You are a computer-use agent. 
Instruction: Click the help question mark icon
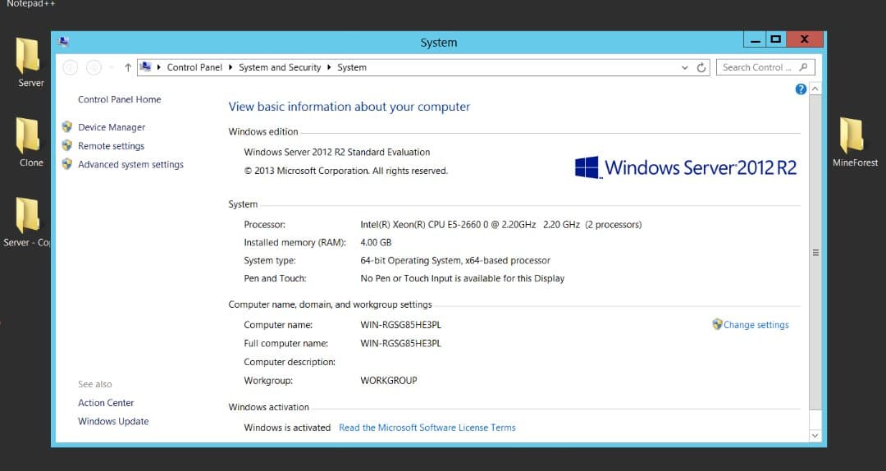coord(801,89)
